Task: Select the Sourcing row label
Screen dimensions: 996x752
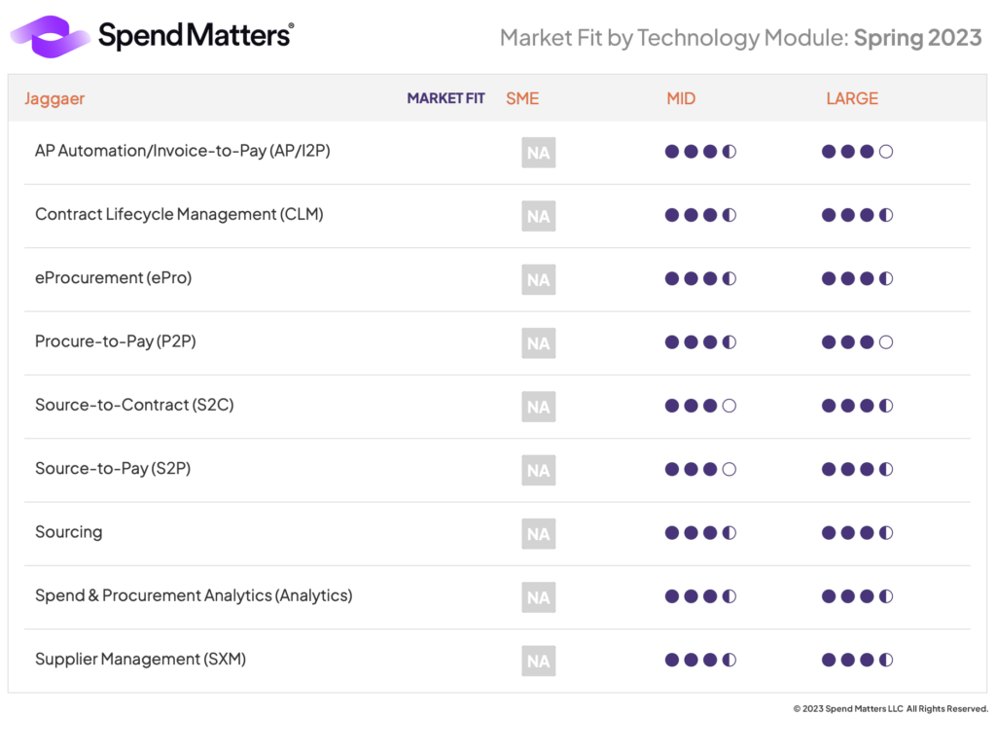Action: pos(69,532)
